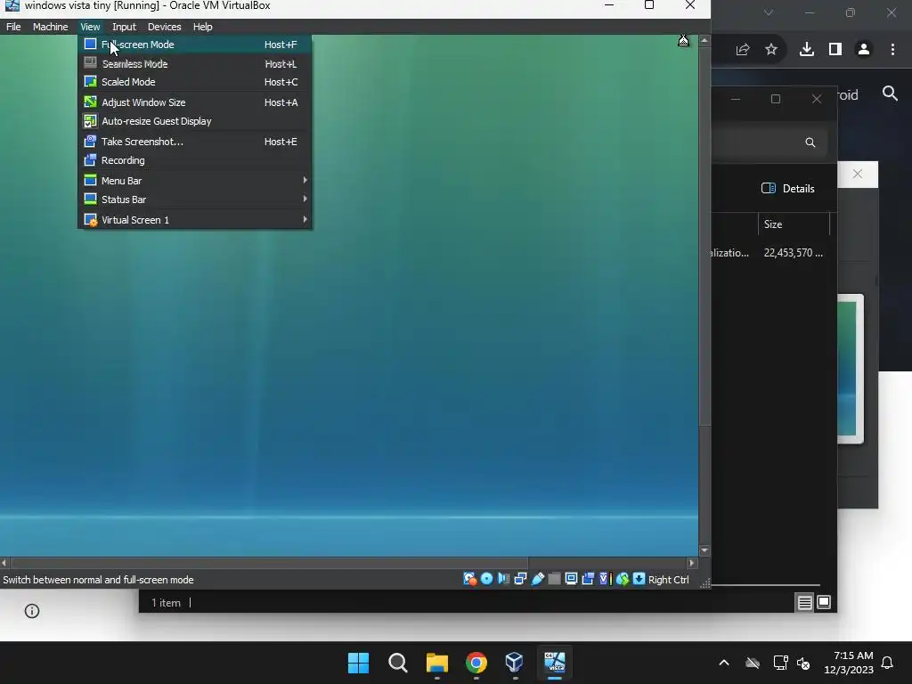Click the VM vertical scrollbar thumb

(x=704, y=237)
